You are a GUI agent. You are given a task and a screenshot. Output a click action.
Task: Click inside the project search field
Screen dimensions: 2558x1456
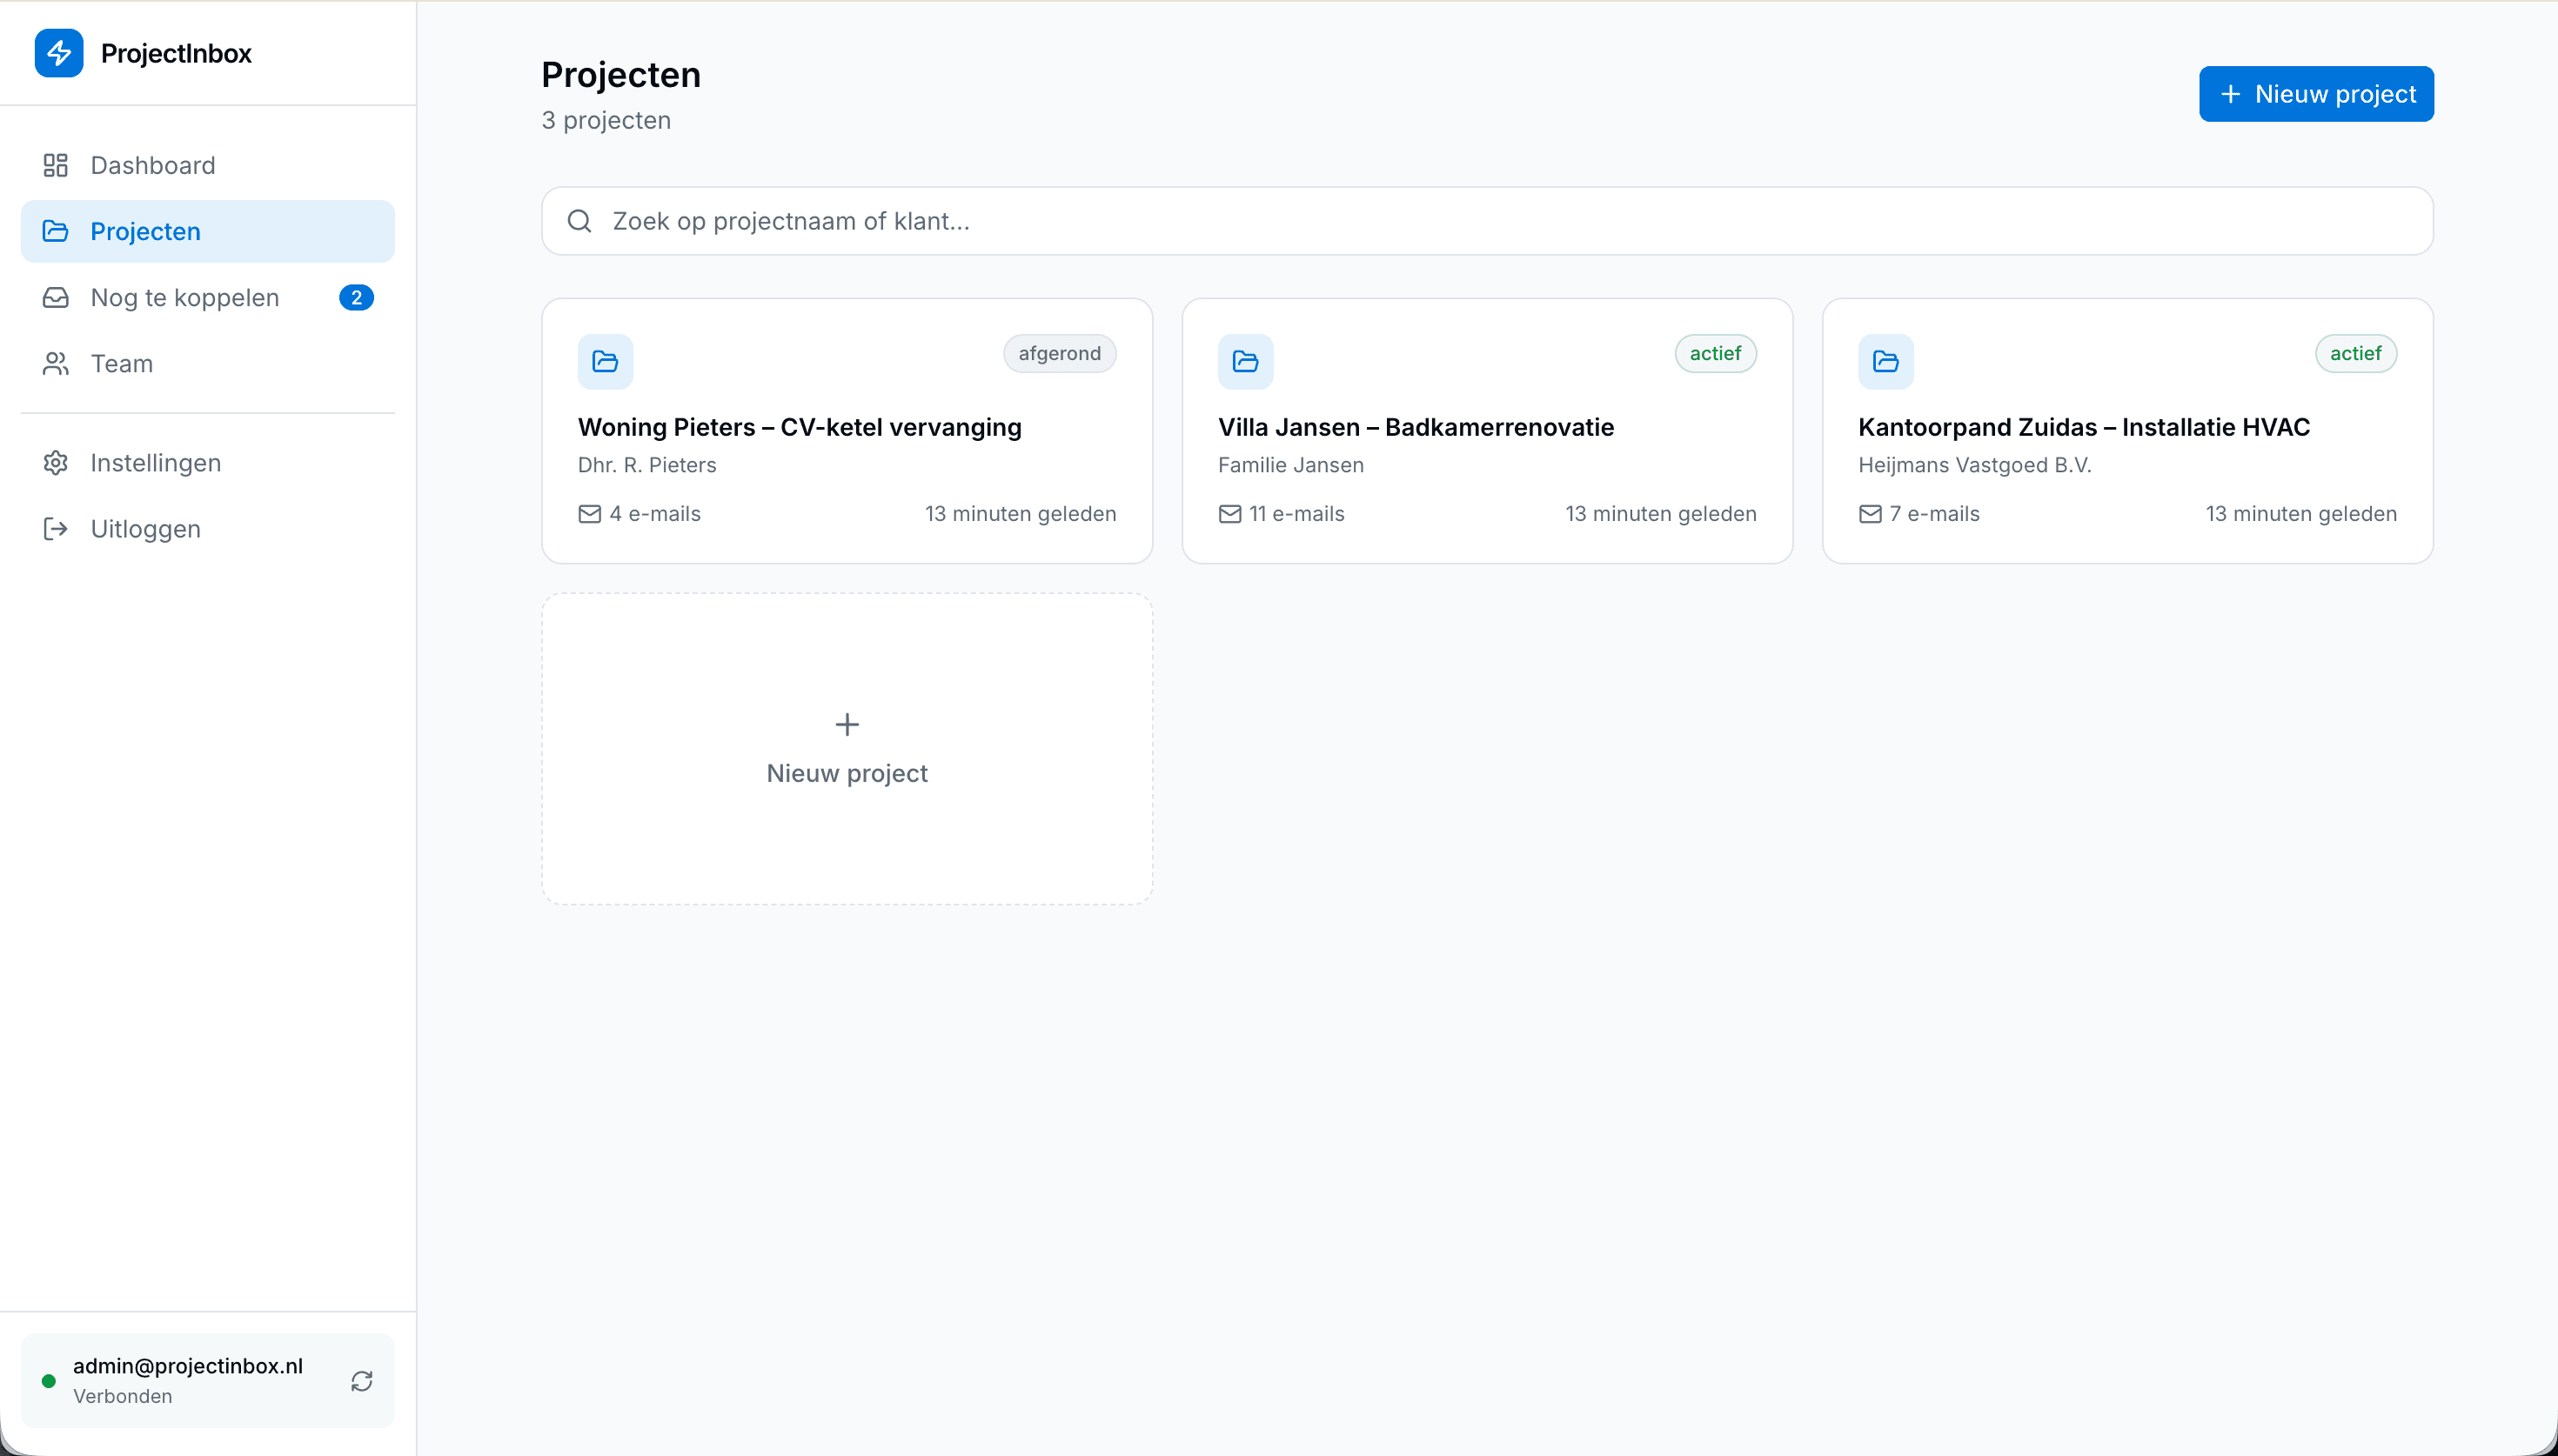1200,220
